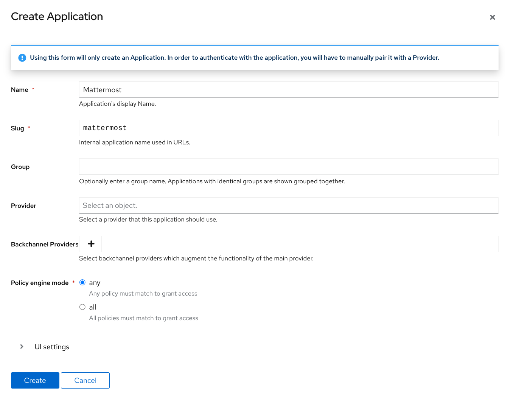Focus the Slug field containing mattermost

pos(289,128)
